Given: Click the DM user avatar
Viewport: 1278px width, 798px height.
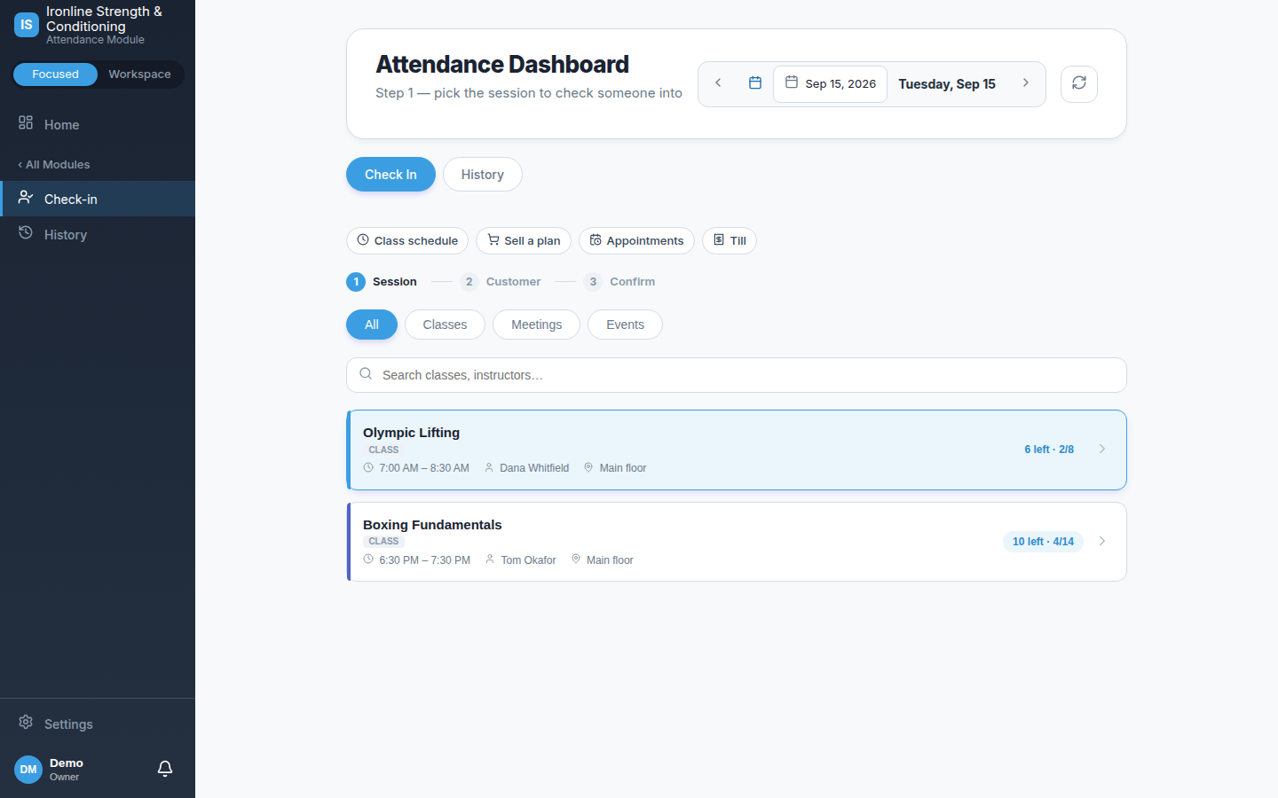Looking at the screenshot, I should (x=28, y=770).
